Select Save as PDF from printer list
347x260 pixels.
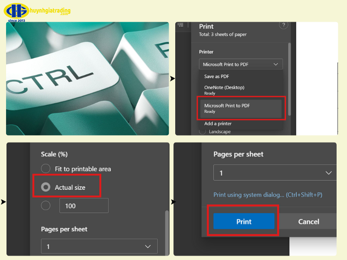(x=216, y=76)
